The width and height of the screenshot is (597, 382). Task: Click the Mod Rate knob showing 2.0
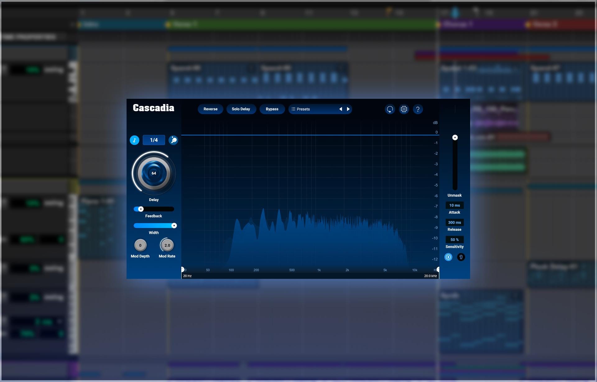point(167,245)
